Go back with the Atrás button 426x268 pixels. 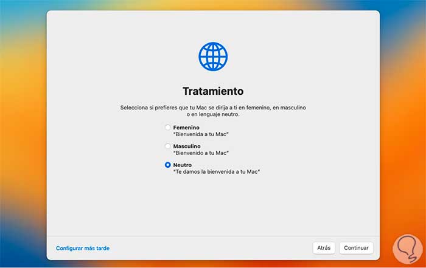324,248
